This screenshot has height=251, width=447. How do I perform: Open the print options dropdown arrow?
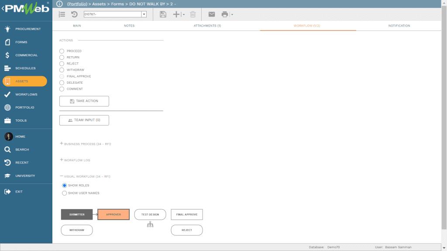pyautogui.click(x=232, y=14)
